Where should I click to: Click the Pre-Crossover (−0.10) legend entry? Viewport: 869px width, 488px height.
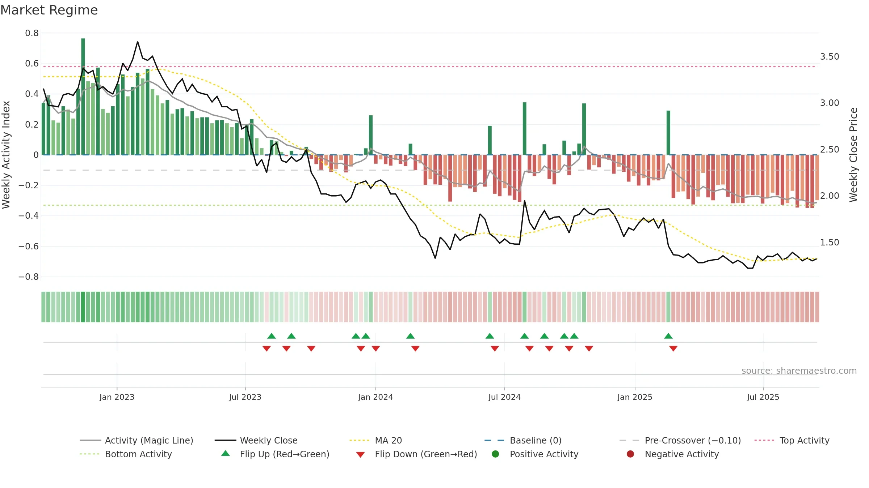pyautogui.click(x=680, y=440)
